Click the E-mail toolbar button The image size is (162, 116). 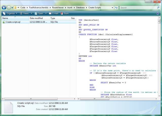(x=53, y=13)
